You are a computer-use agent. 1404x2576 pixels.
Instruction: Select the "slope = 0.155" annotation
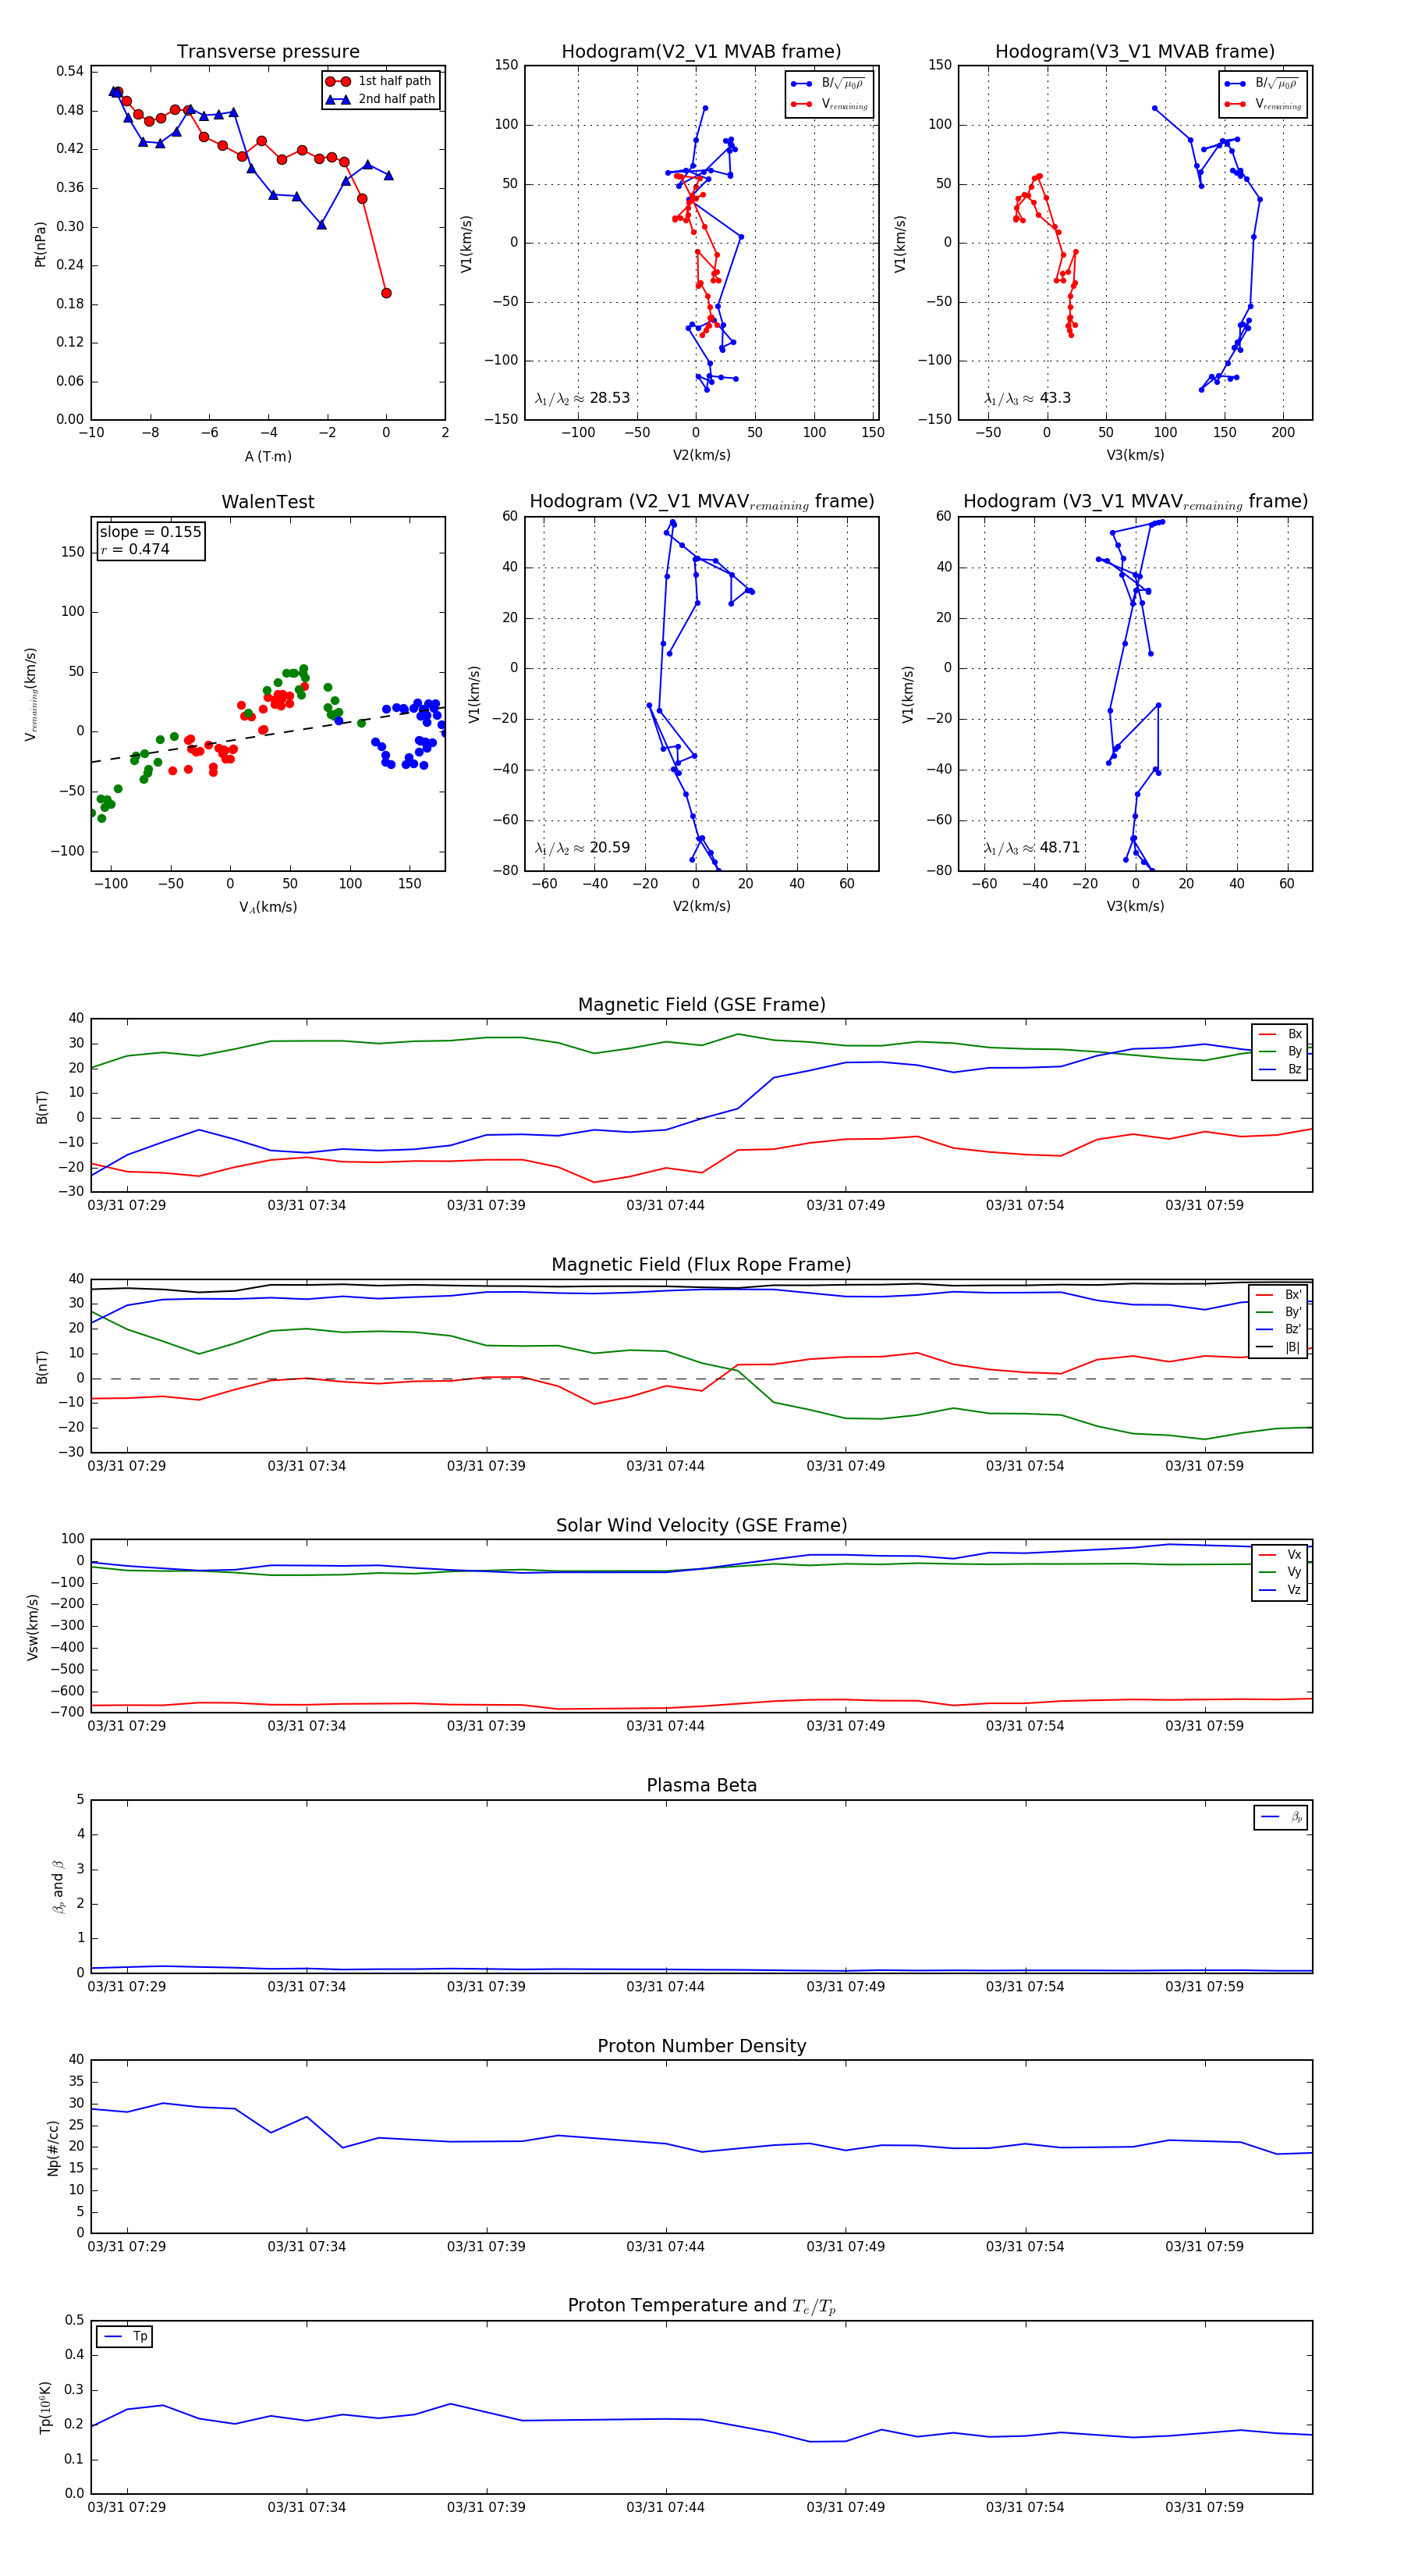[150, 532]
